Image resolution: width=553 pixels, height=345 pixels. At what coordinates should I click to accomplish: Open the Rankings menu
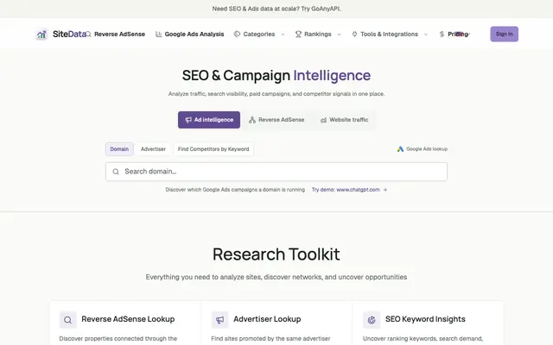pos(318,34)
